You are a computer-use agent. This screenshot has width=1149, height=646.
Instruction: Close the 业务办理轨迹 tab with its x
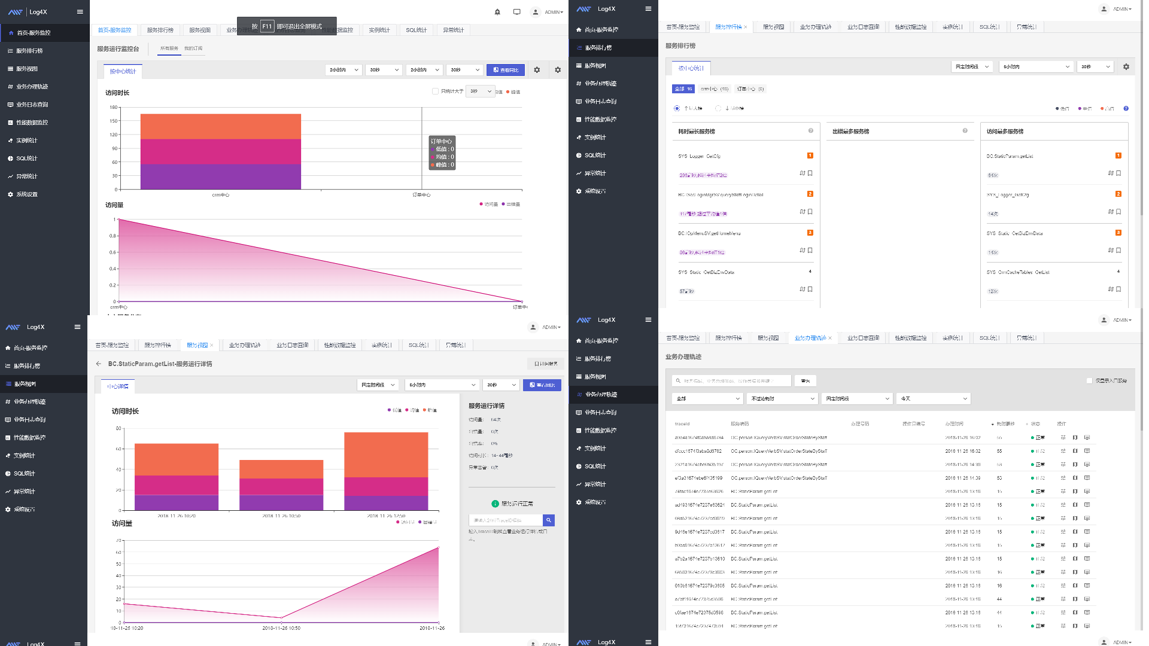(830, 339)
